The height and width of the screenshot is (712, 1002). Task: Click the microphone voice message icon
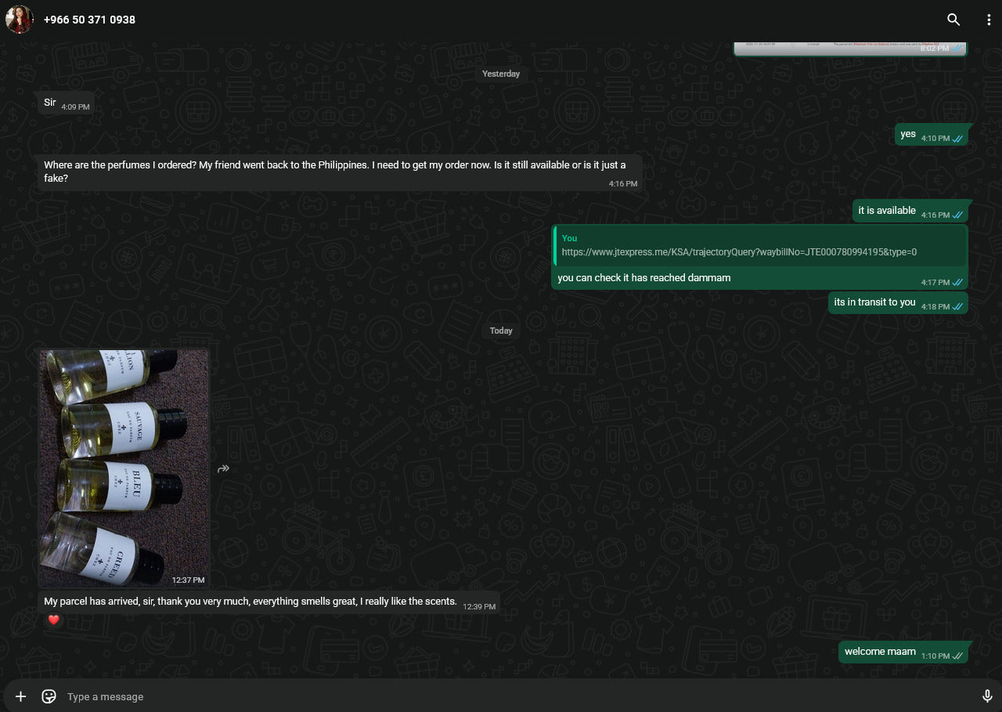coord(987,696)
